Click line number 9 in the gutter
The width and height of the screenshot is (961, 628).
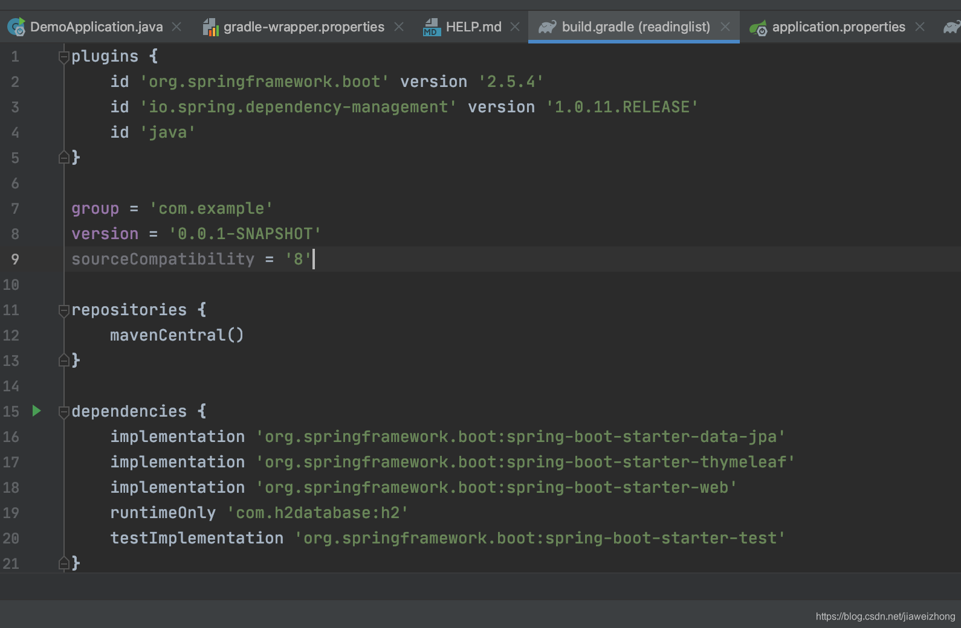[x=15, y=259]
